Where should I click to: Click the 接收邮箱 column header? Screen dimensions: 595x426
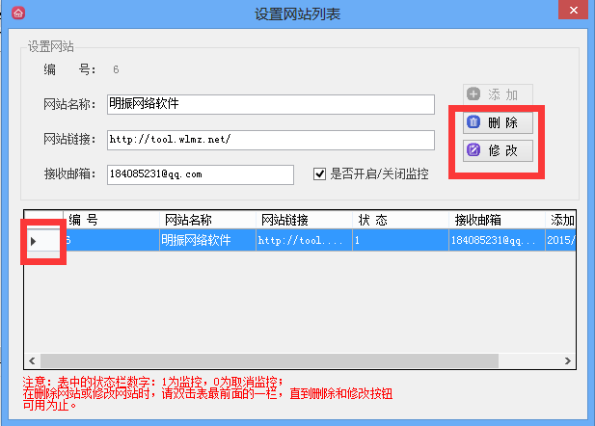[497, 220]
